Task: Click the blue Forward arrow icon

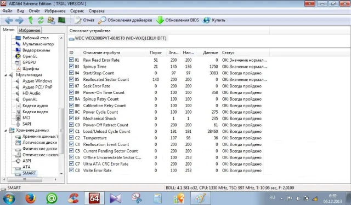Action: coord(20,20)
